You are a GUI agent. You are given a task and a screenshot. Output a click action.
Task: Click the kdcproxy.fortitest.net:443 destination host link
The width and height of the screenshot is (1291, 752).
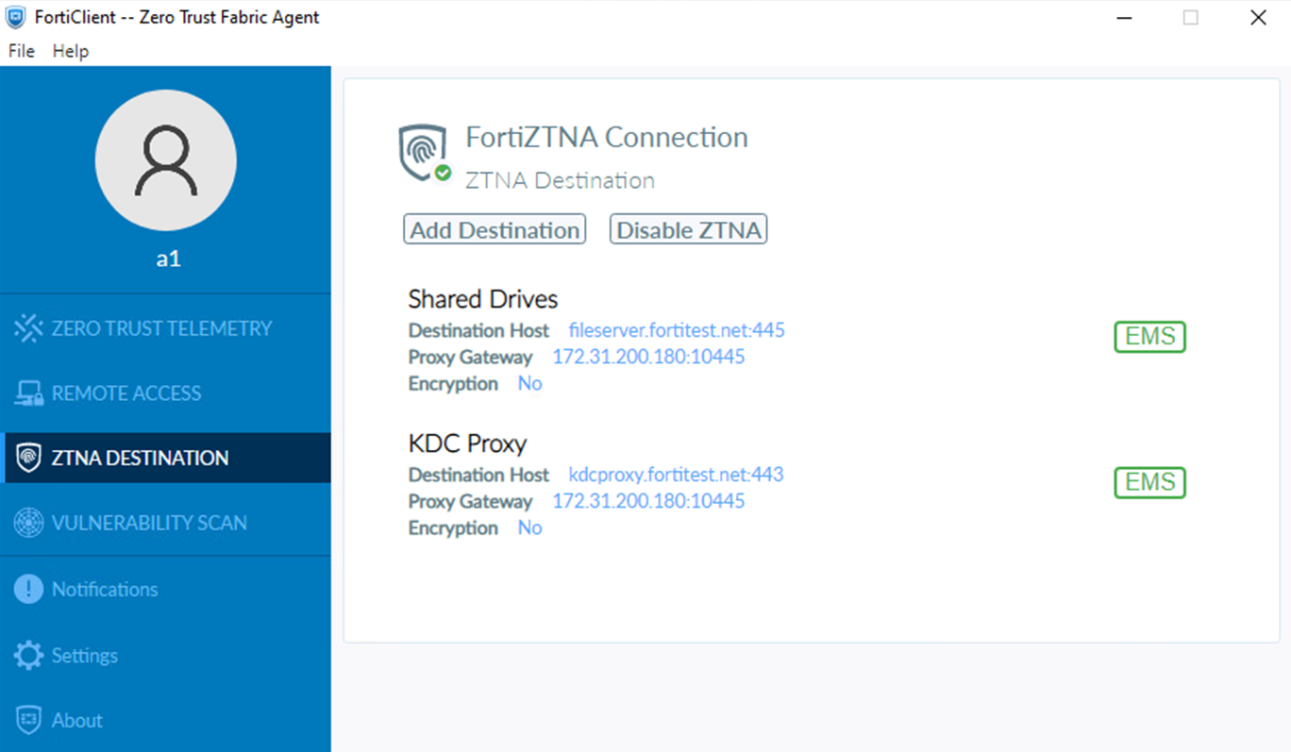(x=676, y=474)
